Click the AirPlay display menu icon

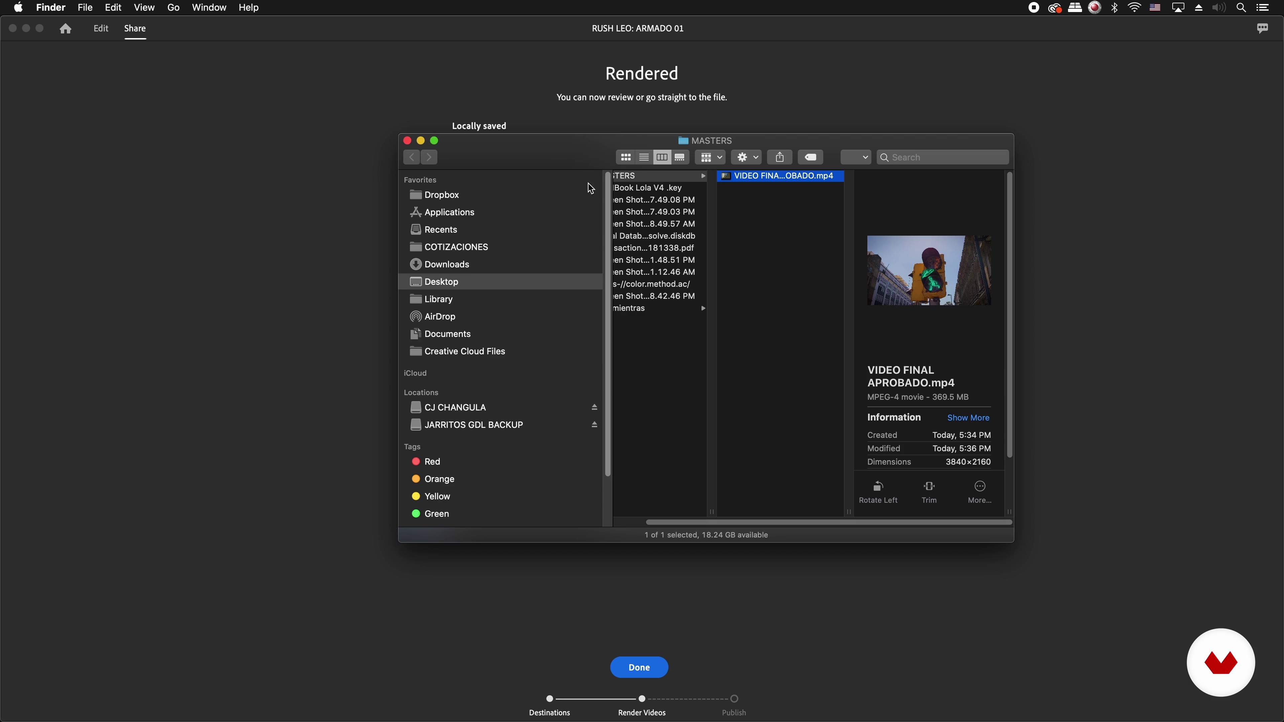tap(1178, 7)
